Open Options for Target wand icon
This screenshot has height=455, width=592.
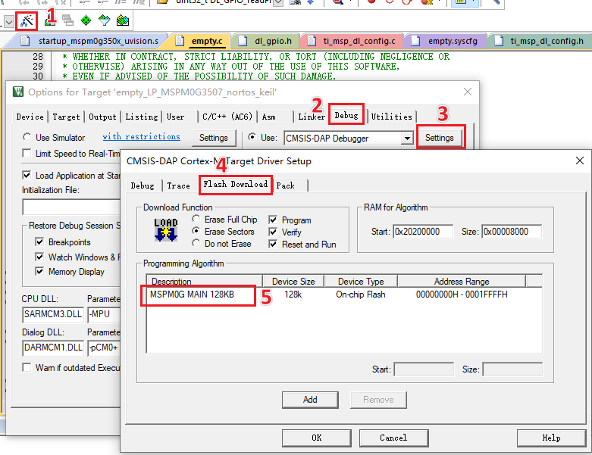click(27, 20)
